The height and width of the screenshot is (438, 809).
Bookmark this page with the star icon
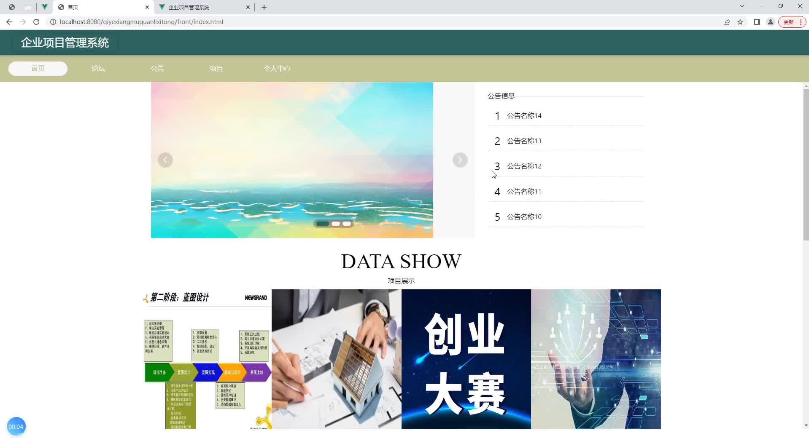click(740, 22)
